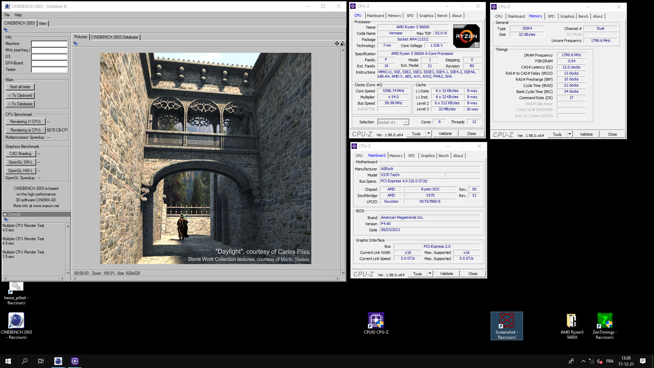Image resolution: width=654 pixels, height=368 pixels.
Task: Open Task View on taskbar
Action: (x=41, y=361)
